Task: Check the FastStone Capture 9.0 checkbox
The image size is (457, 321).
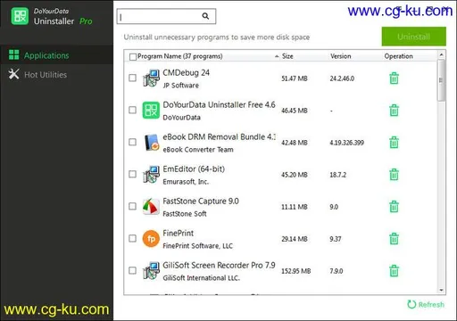Action: pos(132,206)
